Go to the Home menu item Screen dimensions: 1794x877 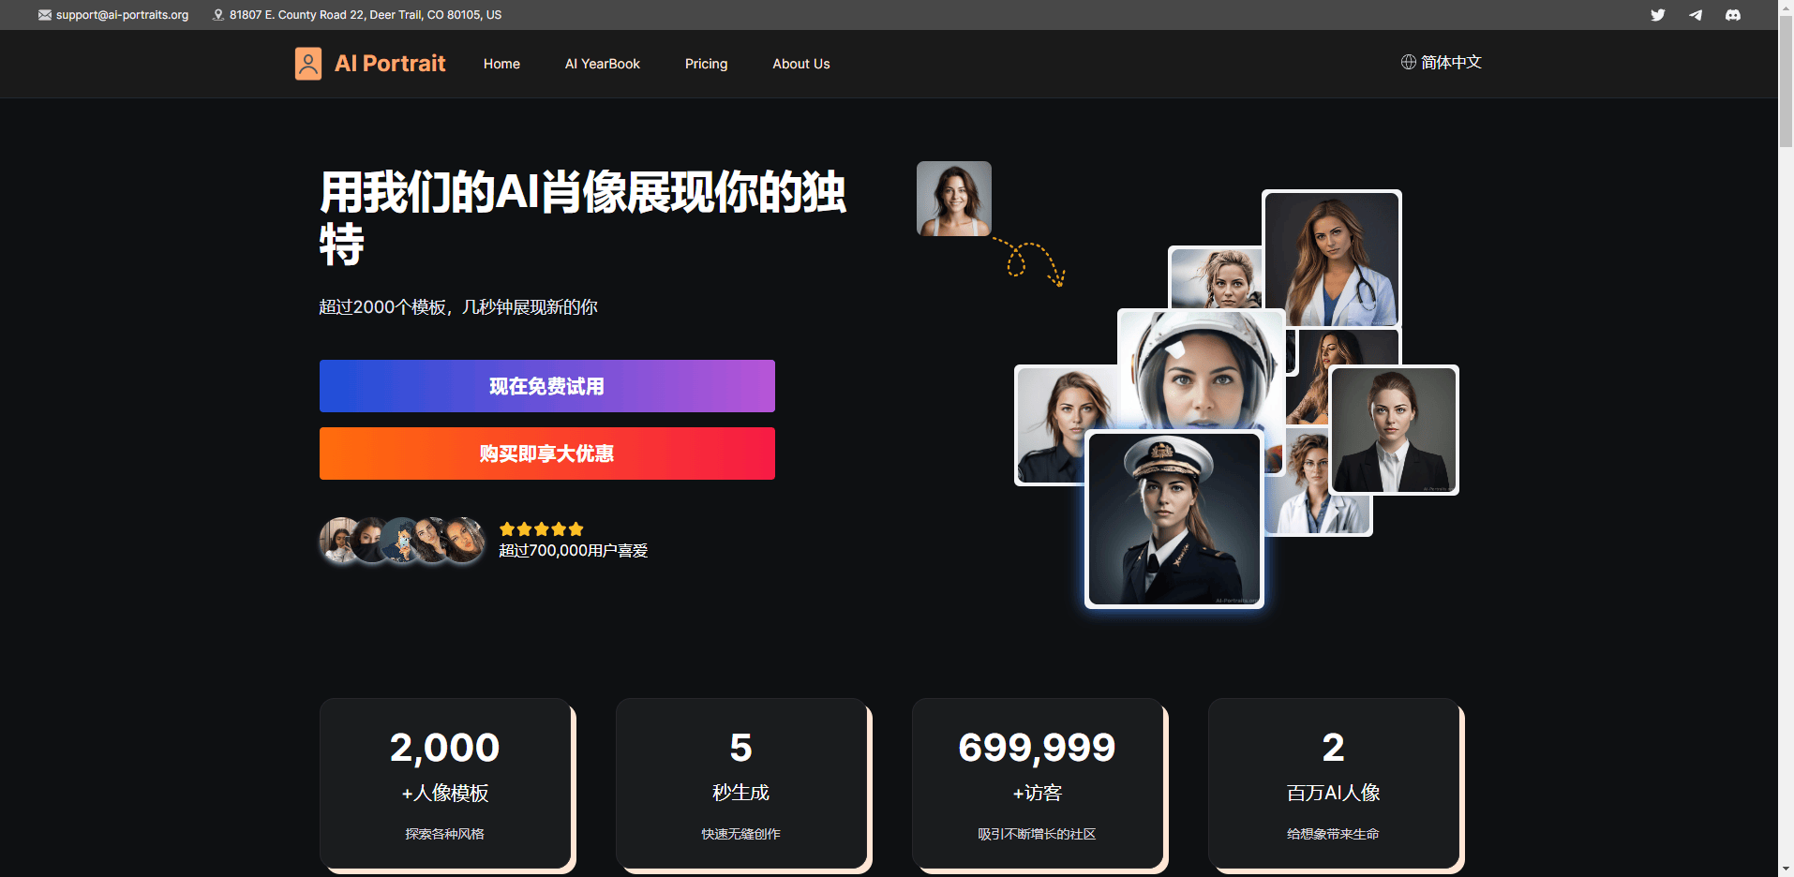(x=501, y=64)
